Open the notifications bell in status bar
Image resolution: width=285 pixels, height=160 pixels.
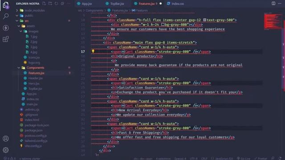pyautogui.click(x=280, y=158)
